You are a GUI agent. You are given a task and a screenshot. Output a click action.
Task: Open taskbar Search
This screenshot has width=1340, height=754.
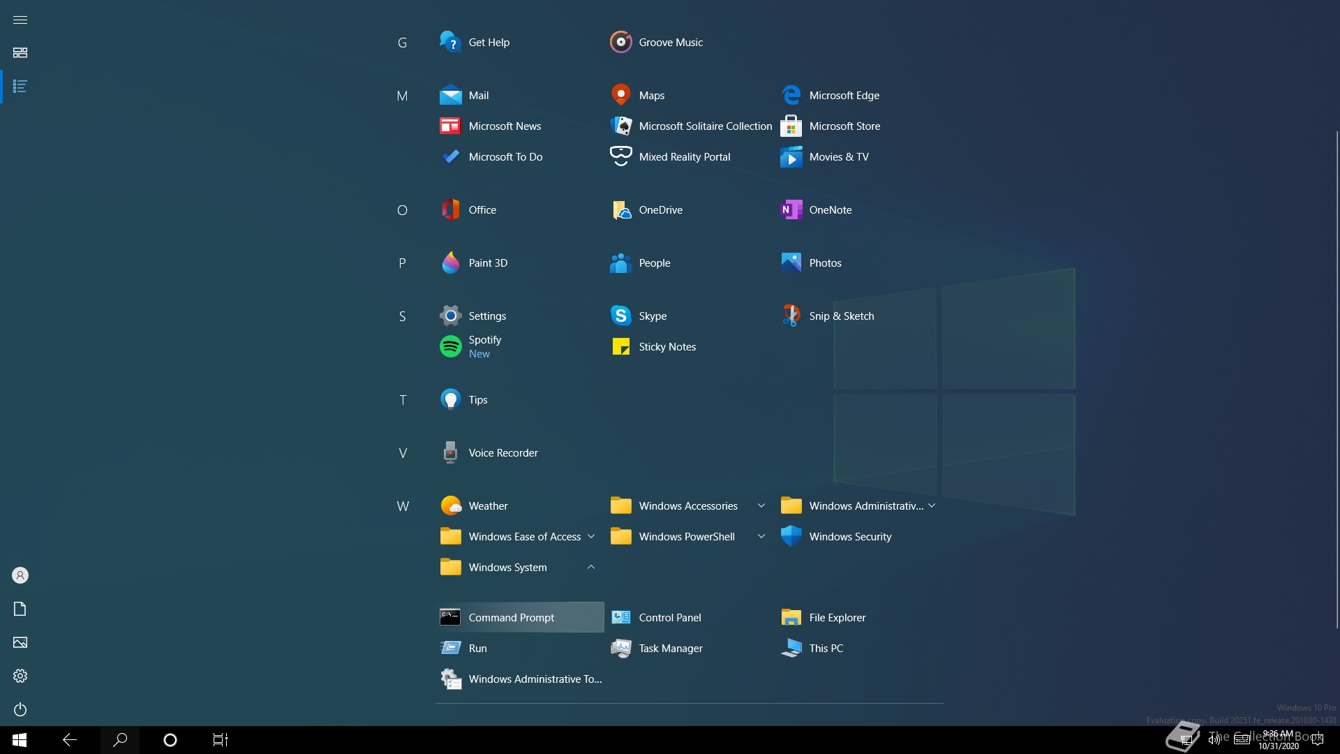point(120,740)
